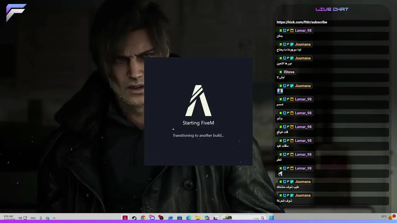
Task: Launch Google Chrome from the taskbar
Action: click(143, 218)
